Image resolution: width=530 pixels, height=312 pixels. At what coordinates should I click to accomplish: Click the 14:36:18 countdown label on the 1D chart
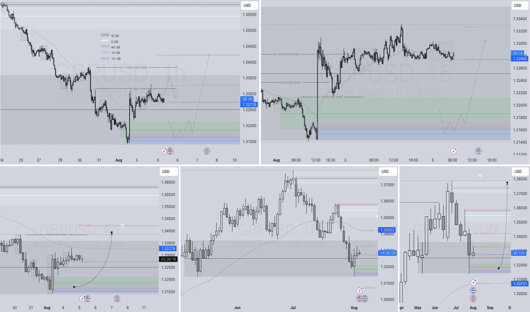pos(387,253)
